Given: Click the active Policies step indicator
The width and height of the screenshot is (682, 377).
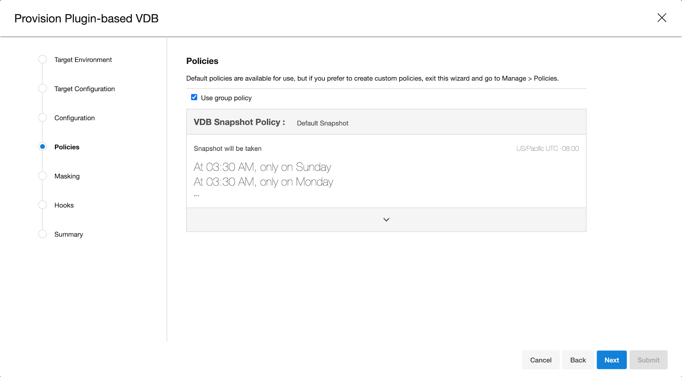Looking at the screenshot, I should pyautogui.click(x=43, y=147).
